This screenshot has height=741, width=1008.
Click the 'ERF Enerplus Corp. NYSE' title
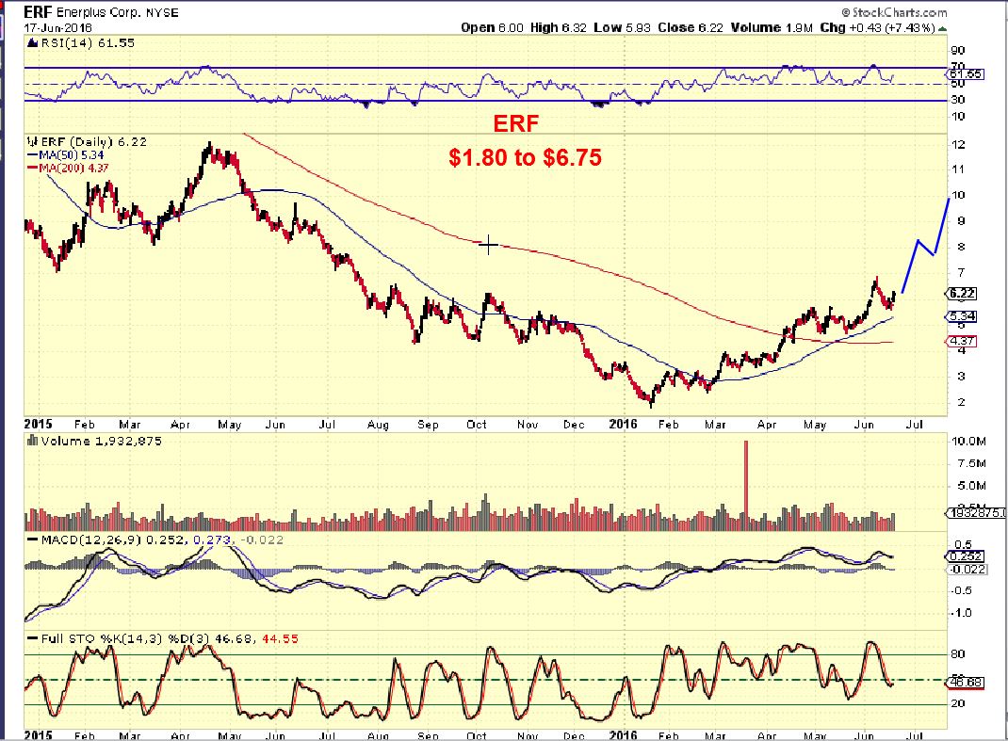pyautogui.click(x=102, y=12)
